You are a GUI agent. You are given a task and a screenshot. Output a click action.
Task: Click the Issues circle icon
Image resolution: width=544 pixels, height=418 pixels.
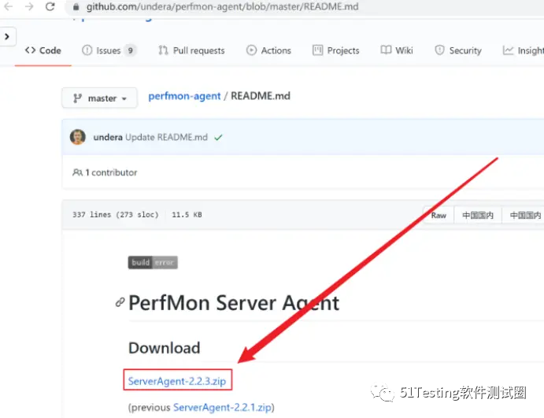[x=87, y=50]
